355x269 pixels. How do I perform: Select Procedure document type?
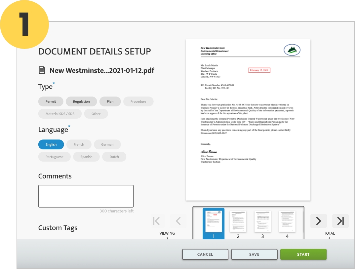point(138,101)
